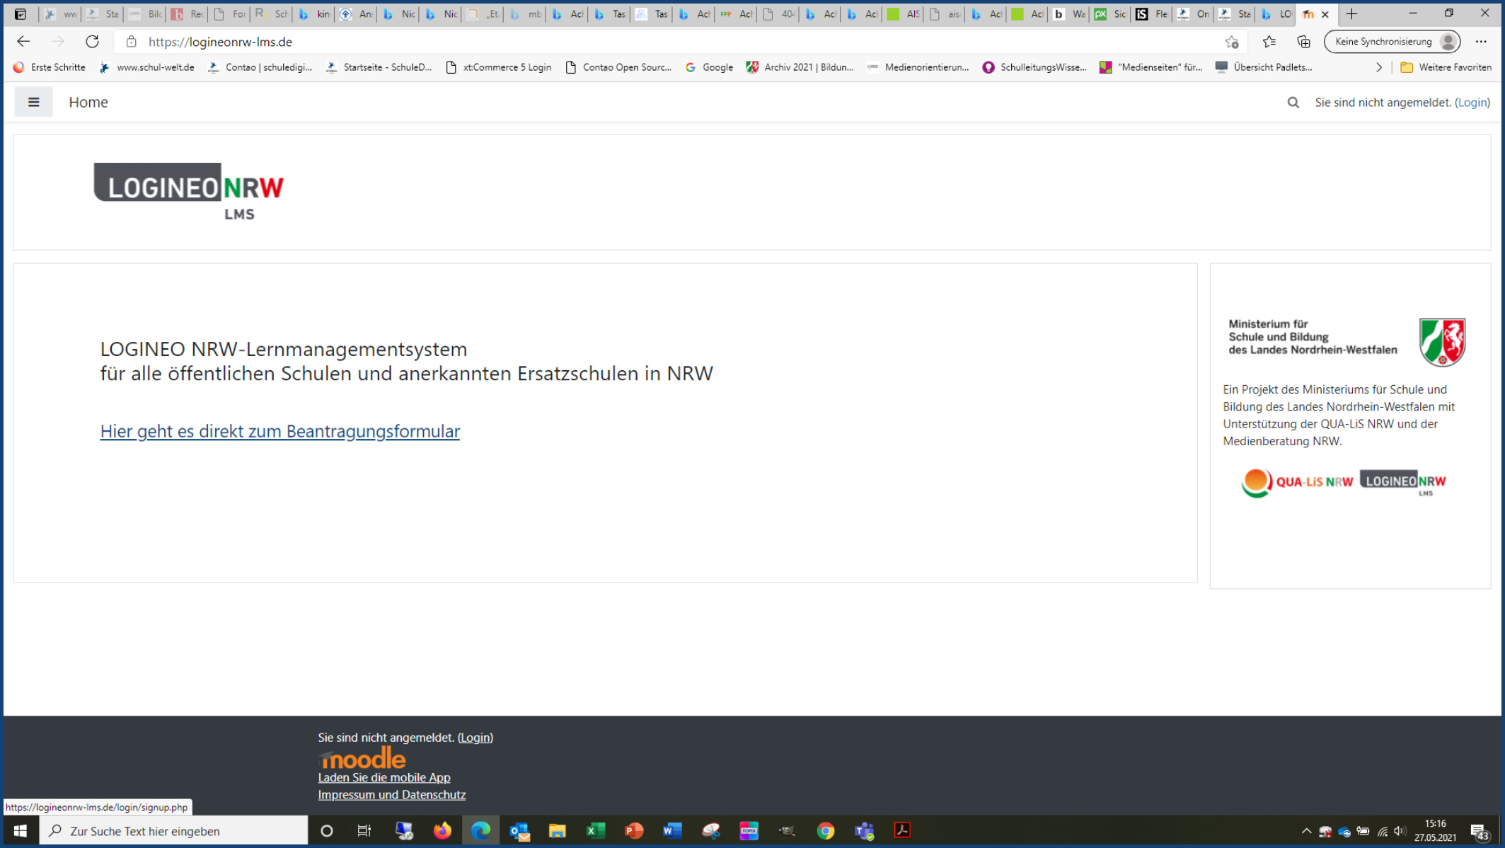Click the volume speaker tray icon
This screenshot has height=848, width=1505.
click(x=1400, y=831)
